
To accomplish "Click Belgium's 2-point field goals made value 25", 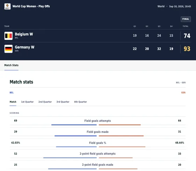I will (x=16, y=165).
